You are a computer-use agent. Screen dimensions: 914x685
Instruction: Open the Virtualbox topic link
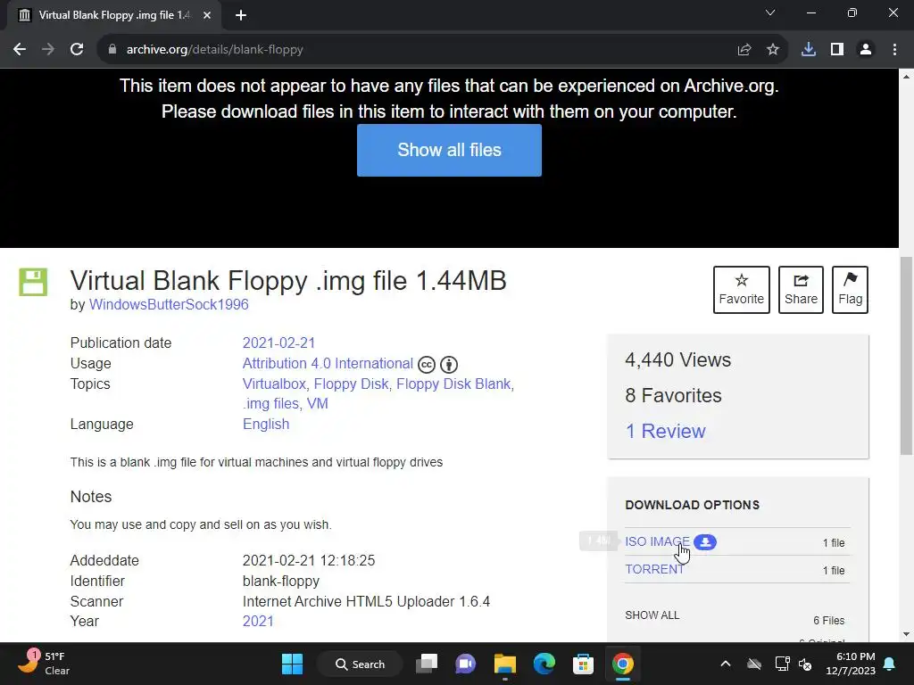[274, 384]
